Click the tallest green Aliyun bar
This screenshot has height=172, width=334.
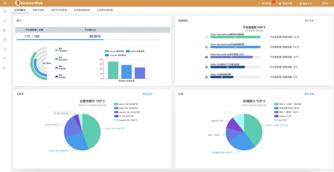[x=113, y=70]
